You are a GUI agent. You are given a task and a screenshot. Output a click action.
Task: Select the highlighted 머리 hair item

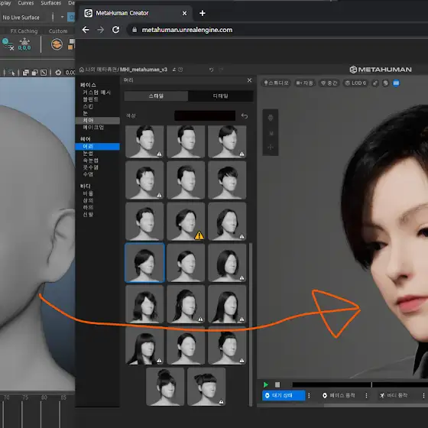[x=98, y=147]
